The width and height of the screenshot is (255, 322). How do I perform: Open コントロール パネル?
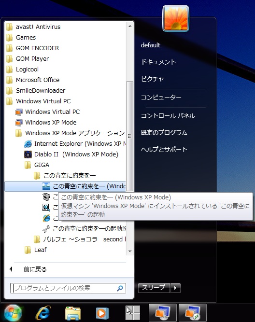click(x=168, y=116)
